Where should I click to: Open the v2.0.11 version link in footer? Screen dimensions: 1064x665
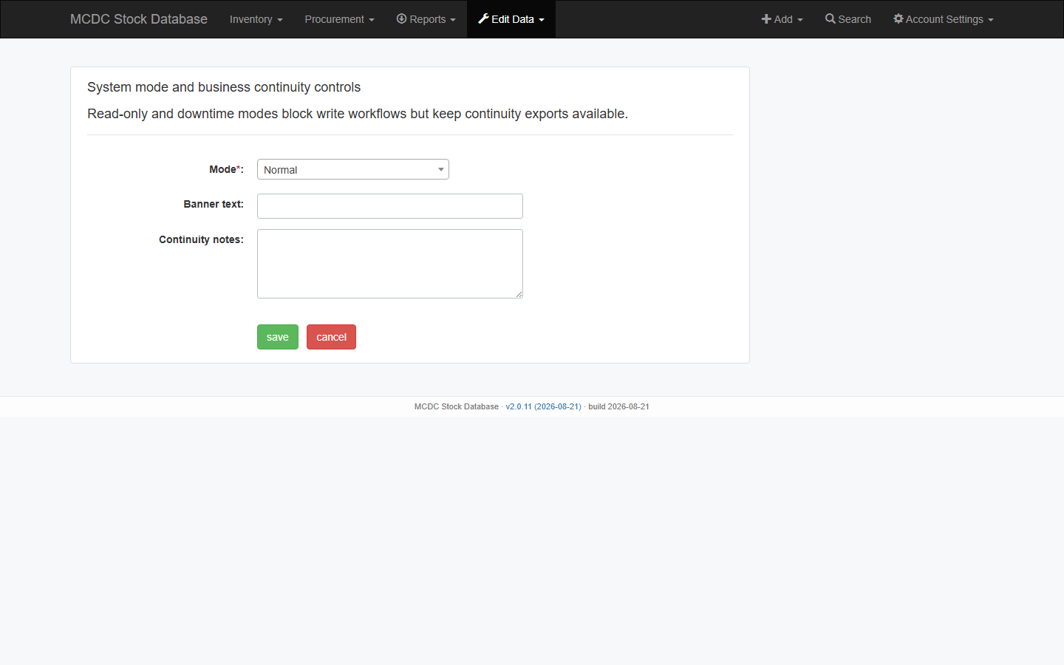click(x=543, y=406)
